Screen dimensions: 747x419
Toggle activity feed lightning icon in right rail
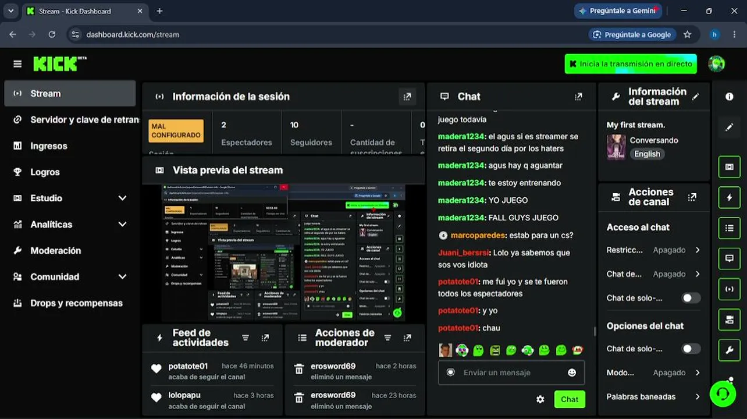click(x=730, y=198)
